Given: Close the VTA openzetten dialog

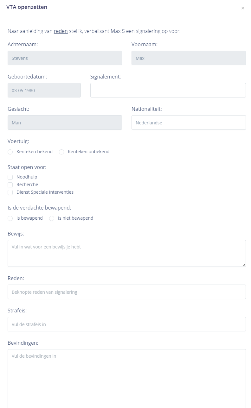Looking at the screenshot, I should [243, 8].
